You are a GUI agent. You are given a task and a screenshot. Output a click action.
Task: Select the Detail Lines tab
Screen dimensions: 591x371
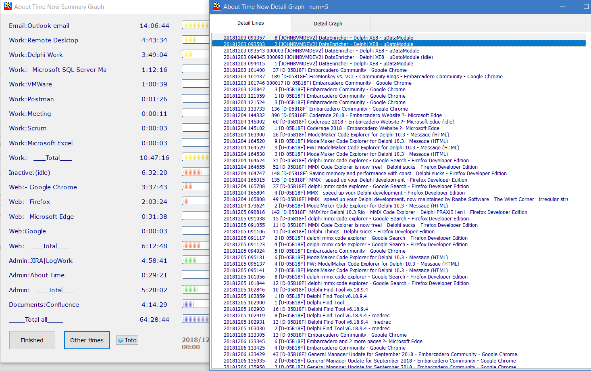(x=250, y=23)
